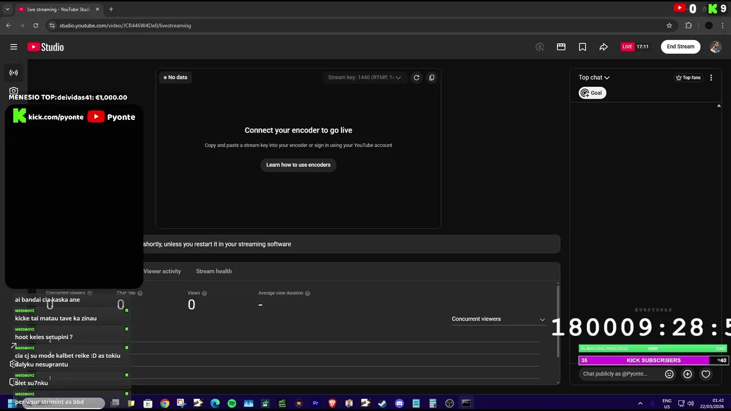Show help for Average view duration

coord(307,293)
